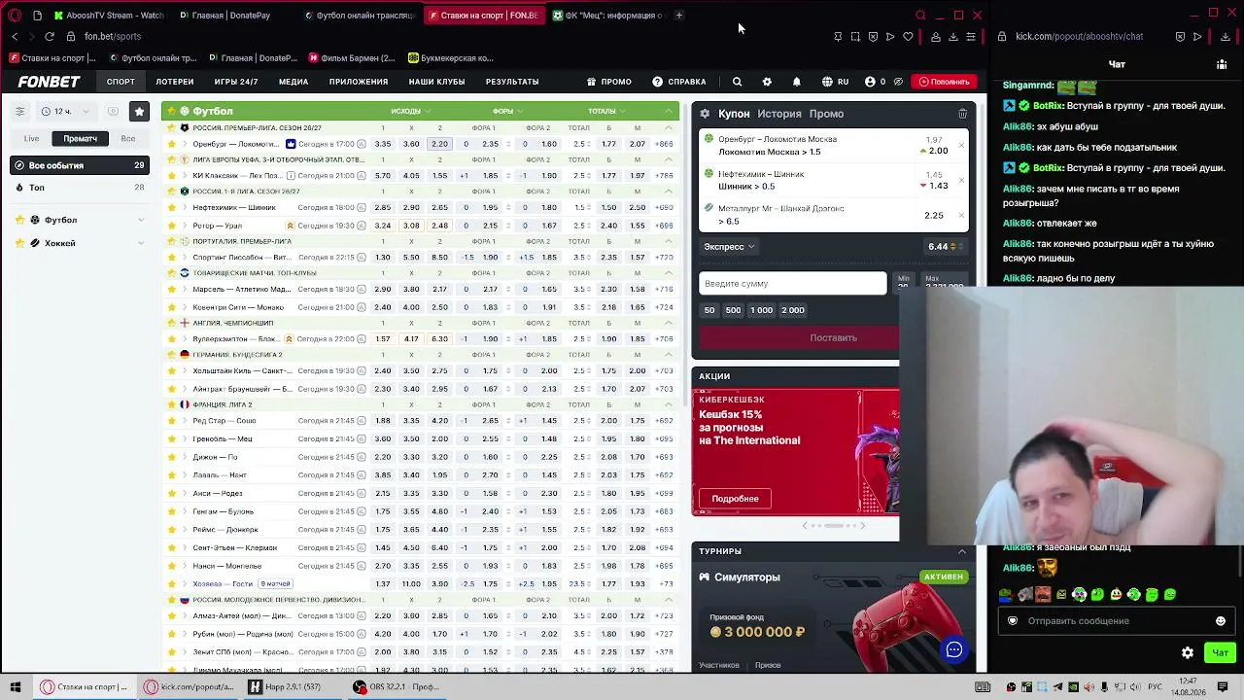Clear coupon with trash icon

pyautogui.click(x=962, y=114)
